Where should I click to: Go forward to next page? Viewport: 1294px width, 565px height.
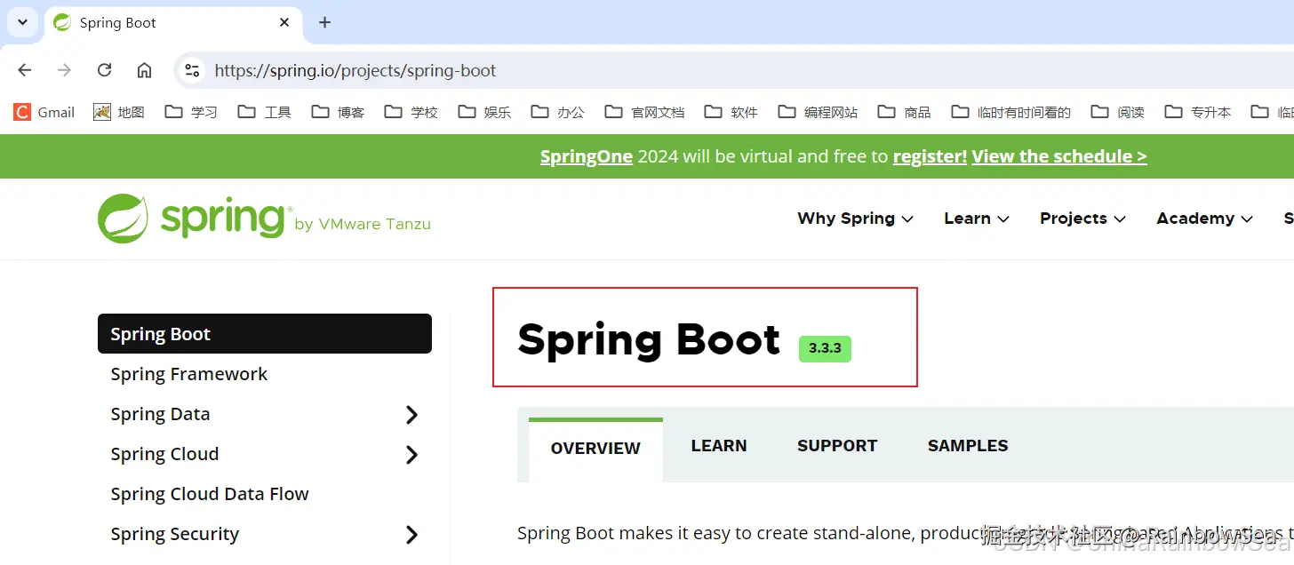(64, 70)
